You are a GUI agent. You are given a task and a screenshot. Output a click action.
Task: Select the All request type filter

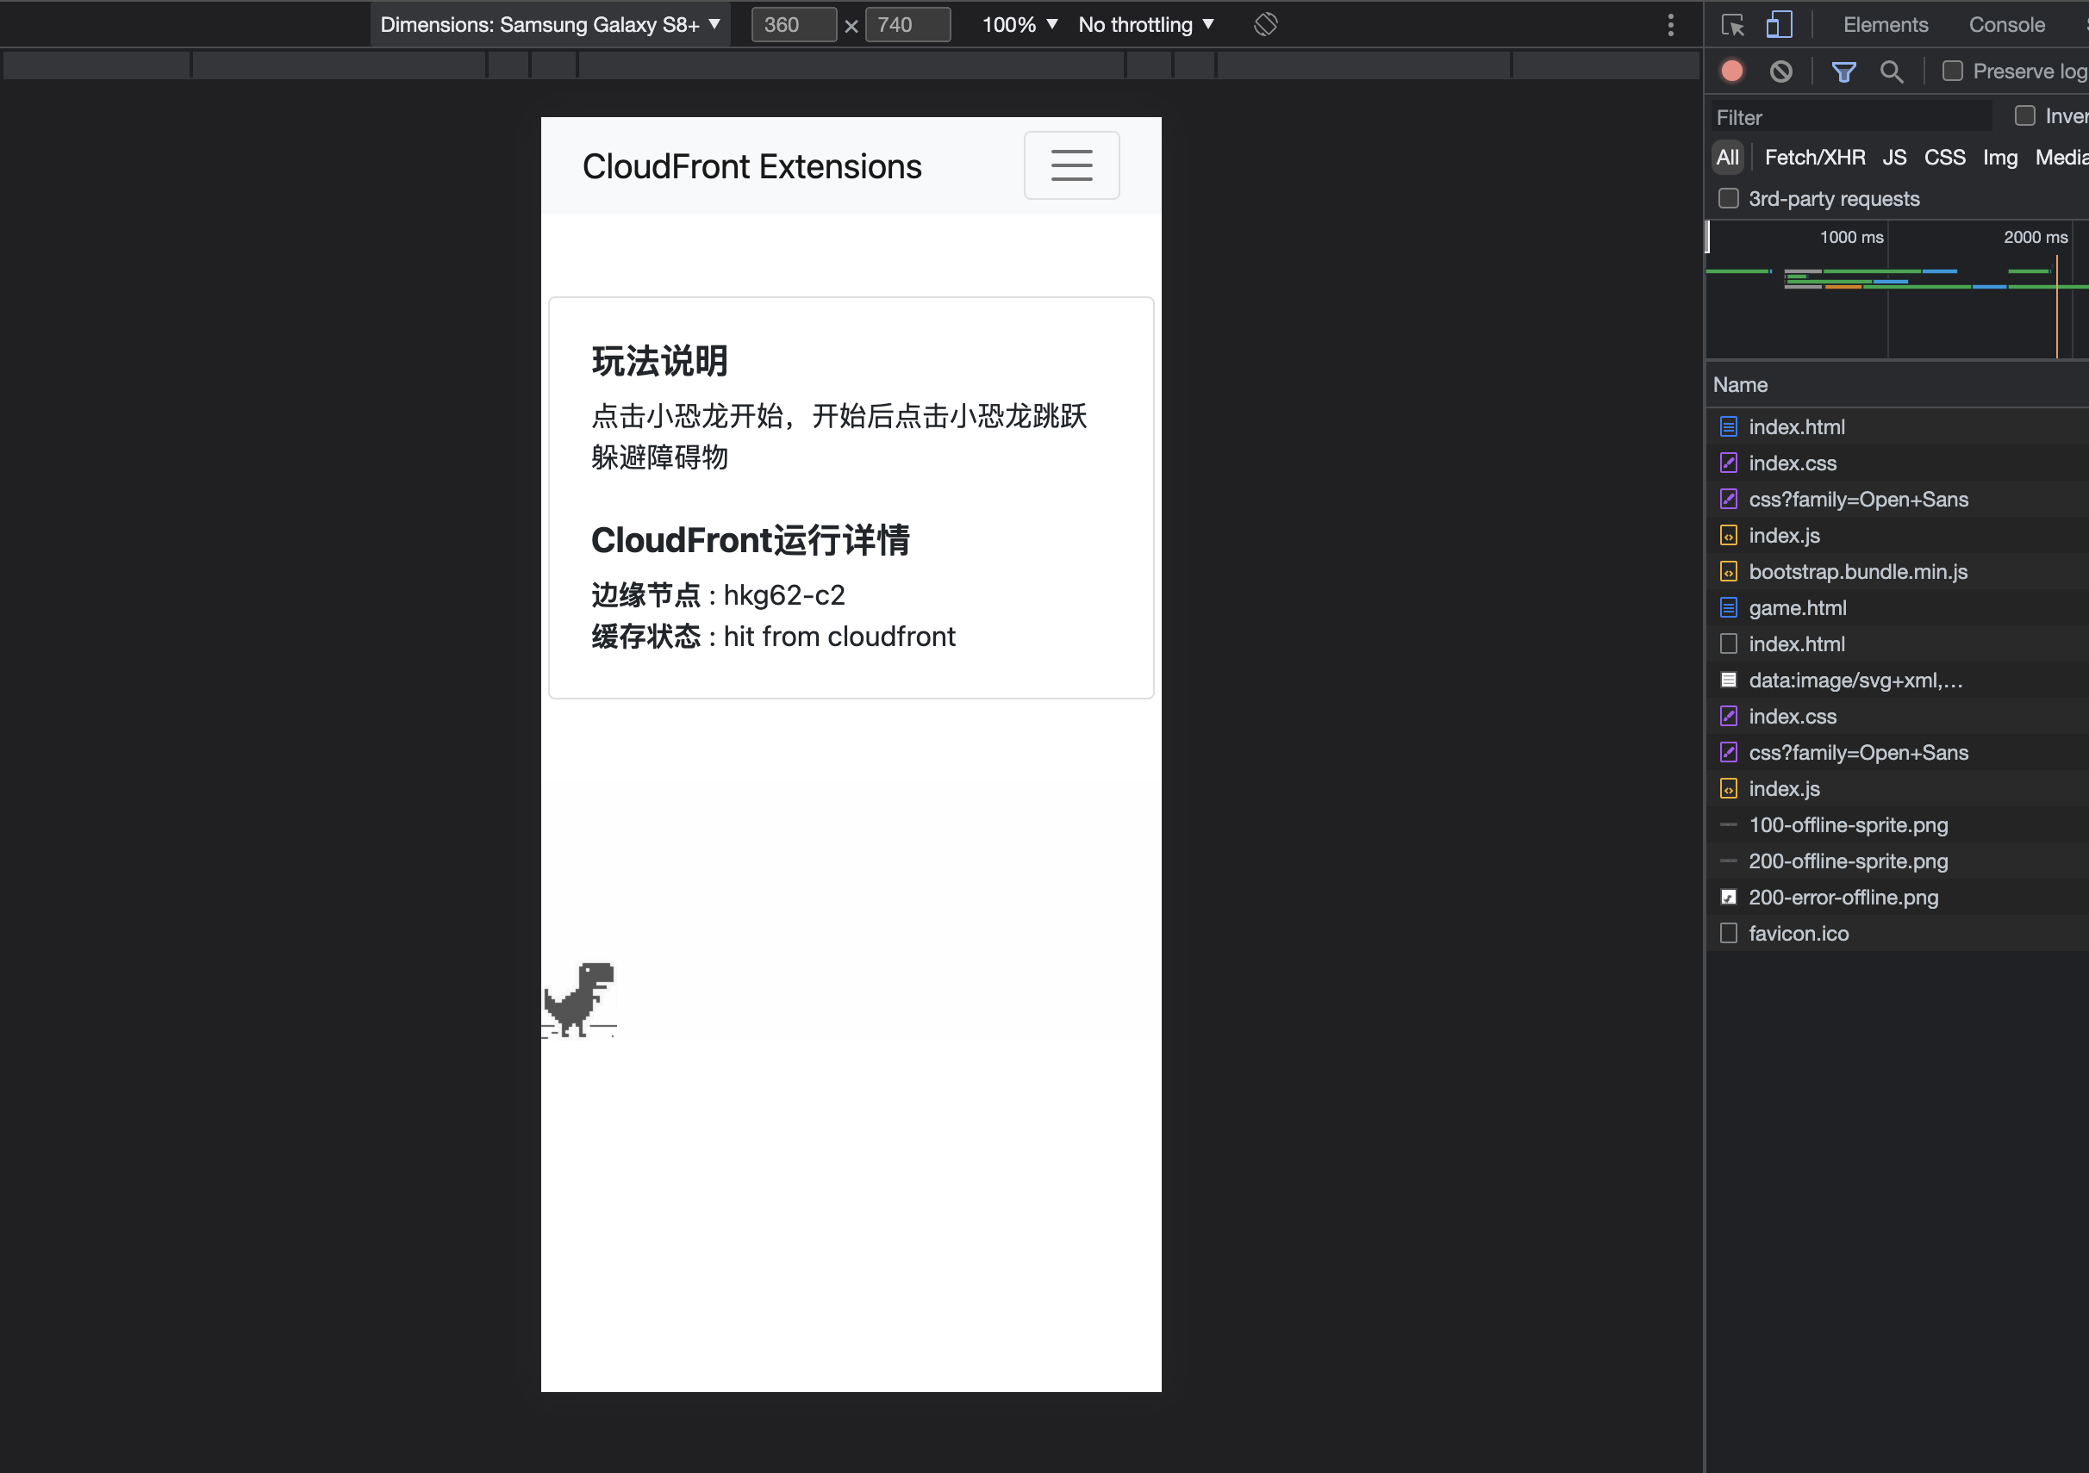pos(1727,158)
